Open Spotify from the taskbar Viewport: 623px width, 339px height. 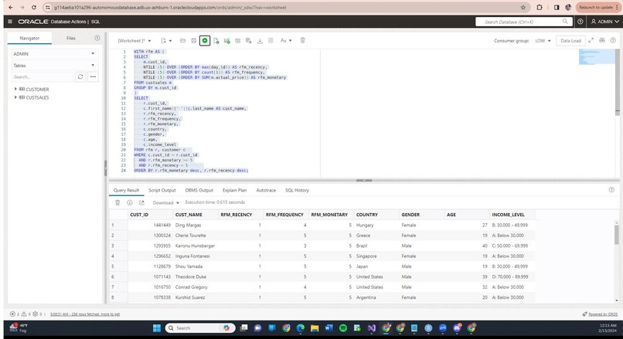343,328
